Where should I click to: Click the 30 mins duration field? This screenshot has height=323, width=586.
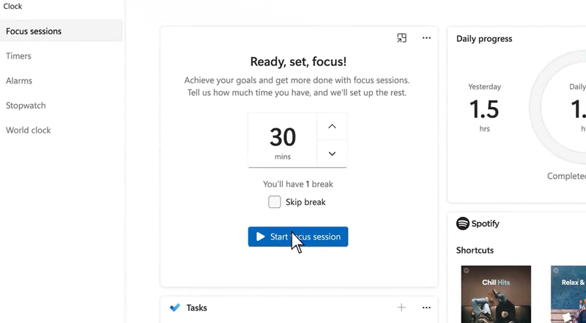click(283, 140)
